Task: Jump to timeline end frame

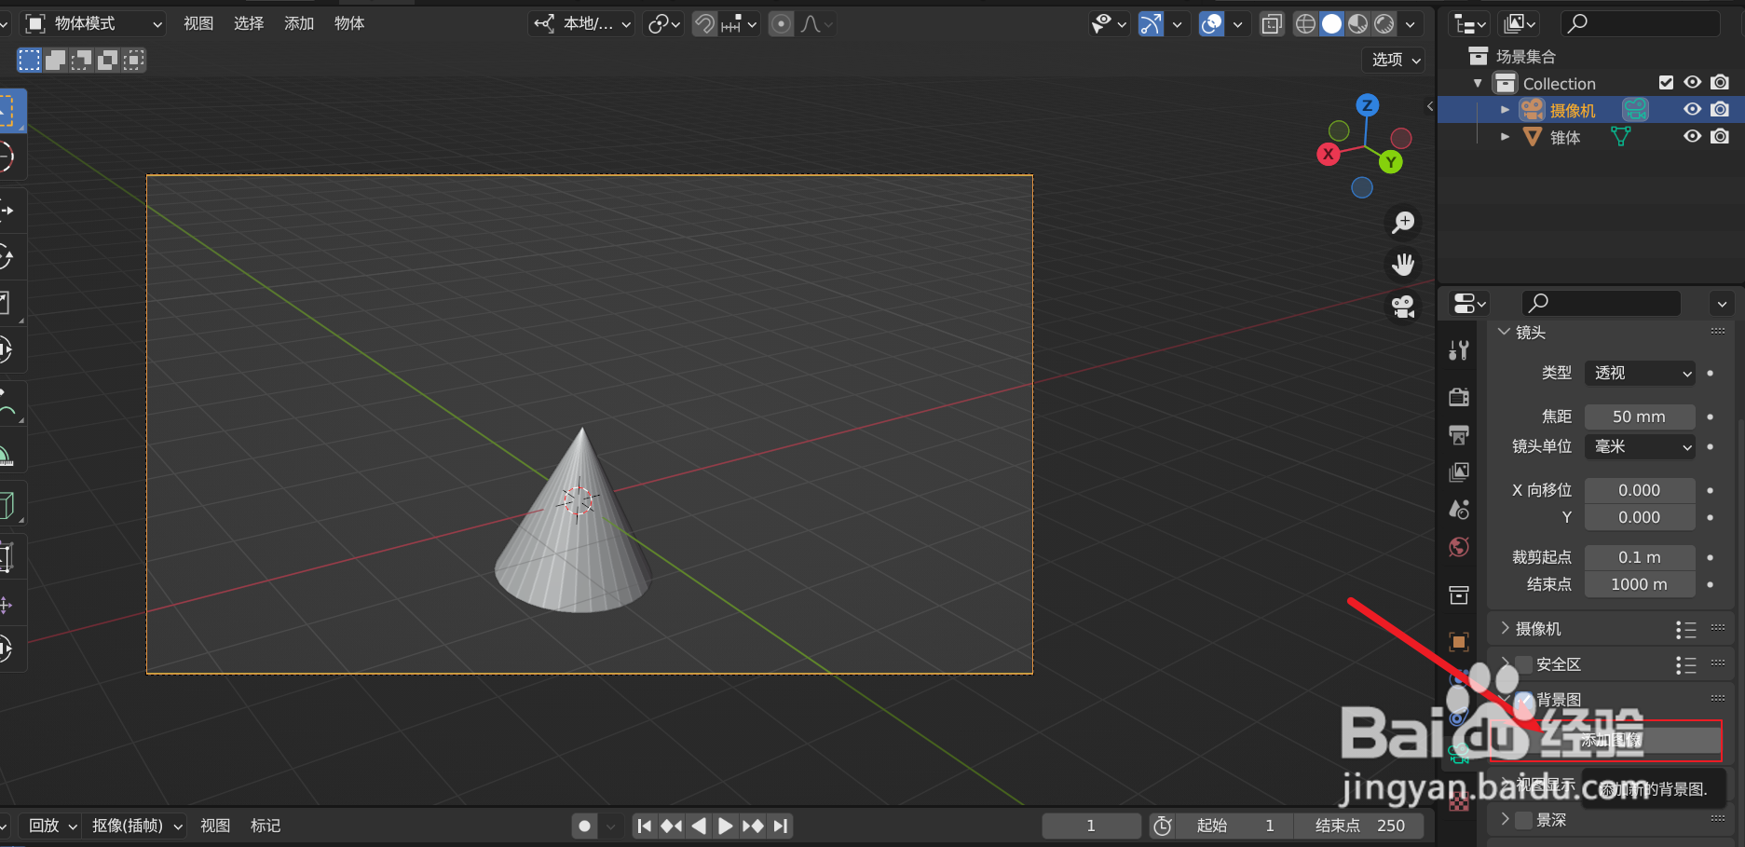Action: coord(781,826)
